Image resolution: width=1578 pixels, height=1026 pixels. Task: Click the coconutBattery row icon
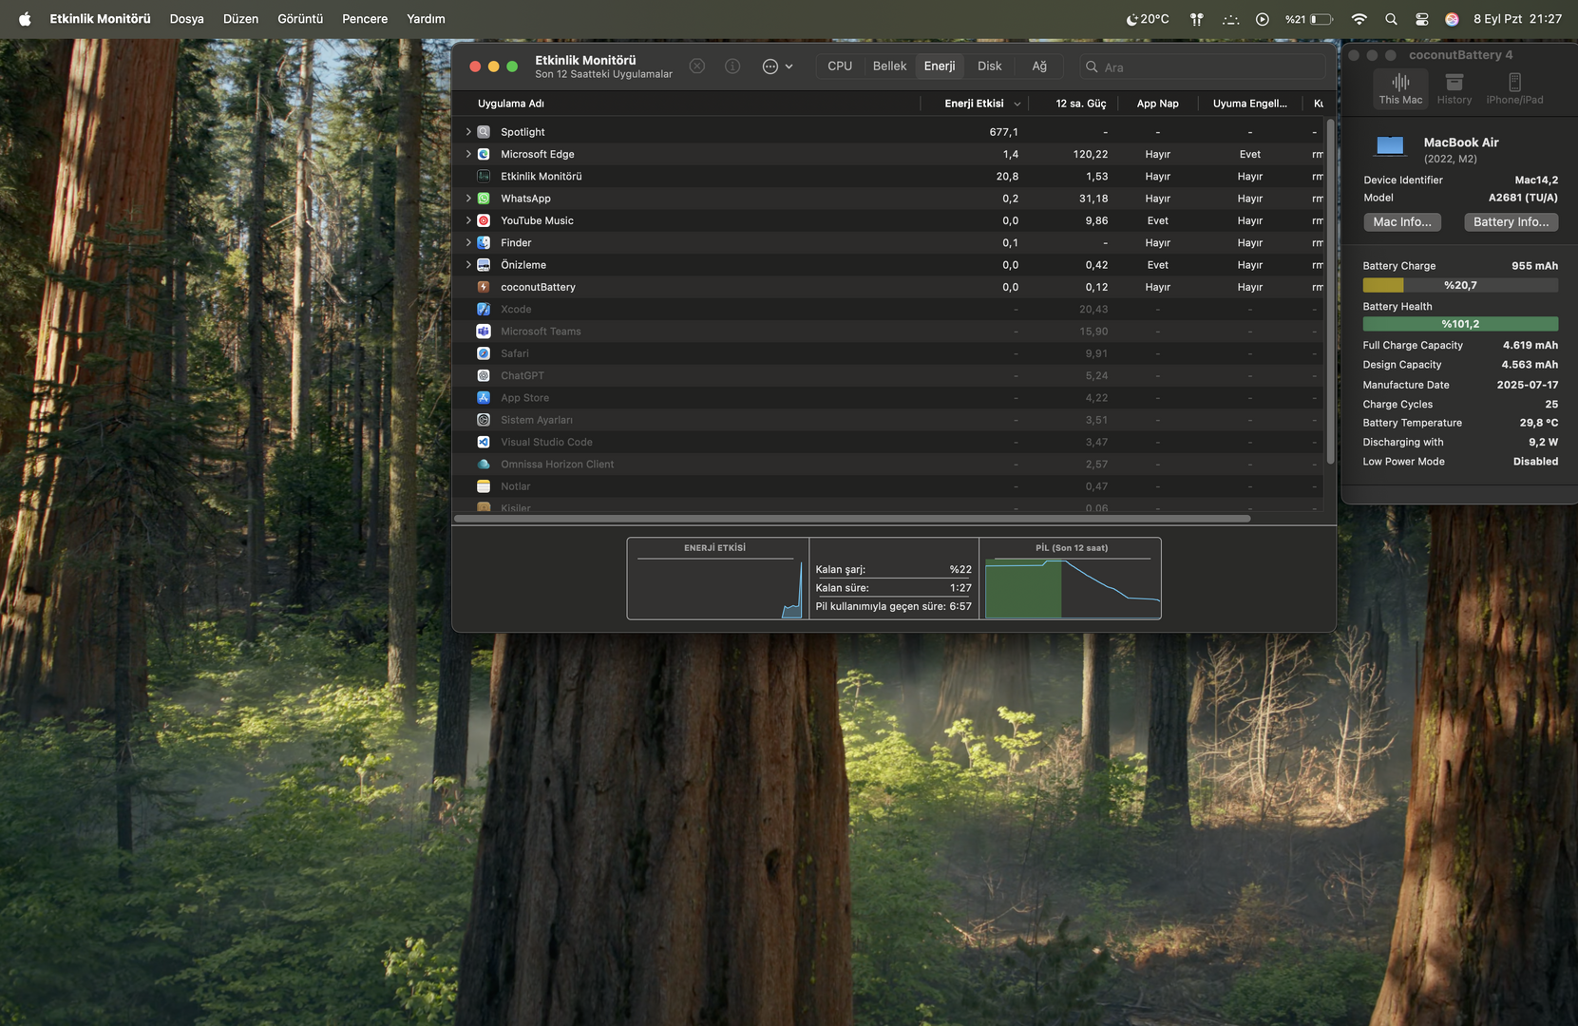tap(484, 287)
